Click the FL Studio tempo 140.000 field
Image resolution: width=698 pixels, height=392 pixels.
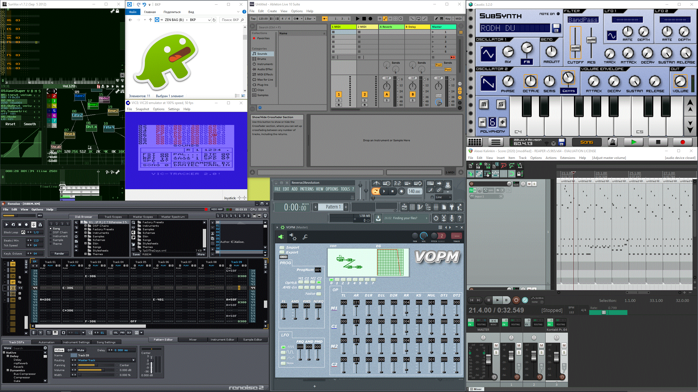(414, 191)
